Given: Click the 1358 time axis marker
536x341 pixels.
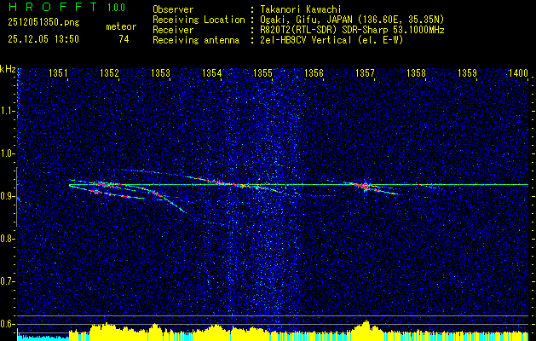Looking at the screenshot, I should pos(416,73).
